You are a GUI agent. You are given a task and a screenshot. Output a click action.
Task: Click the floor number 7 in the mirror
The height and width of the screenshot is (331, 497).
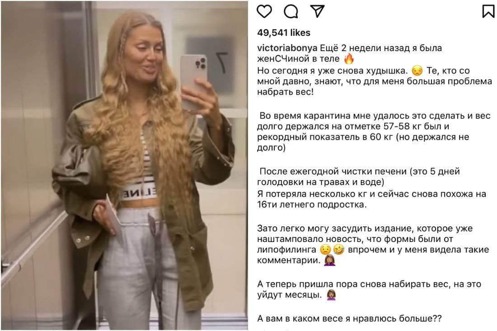click(x=222, y=62)
